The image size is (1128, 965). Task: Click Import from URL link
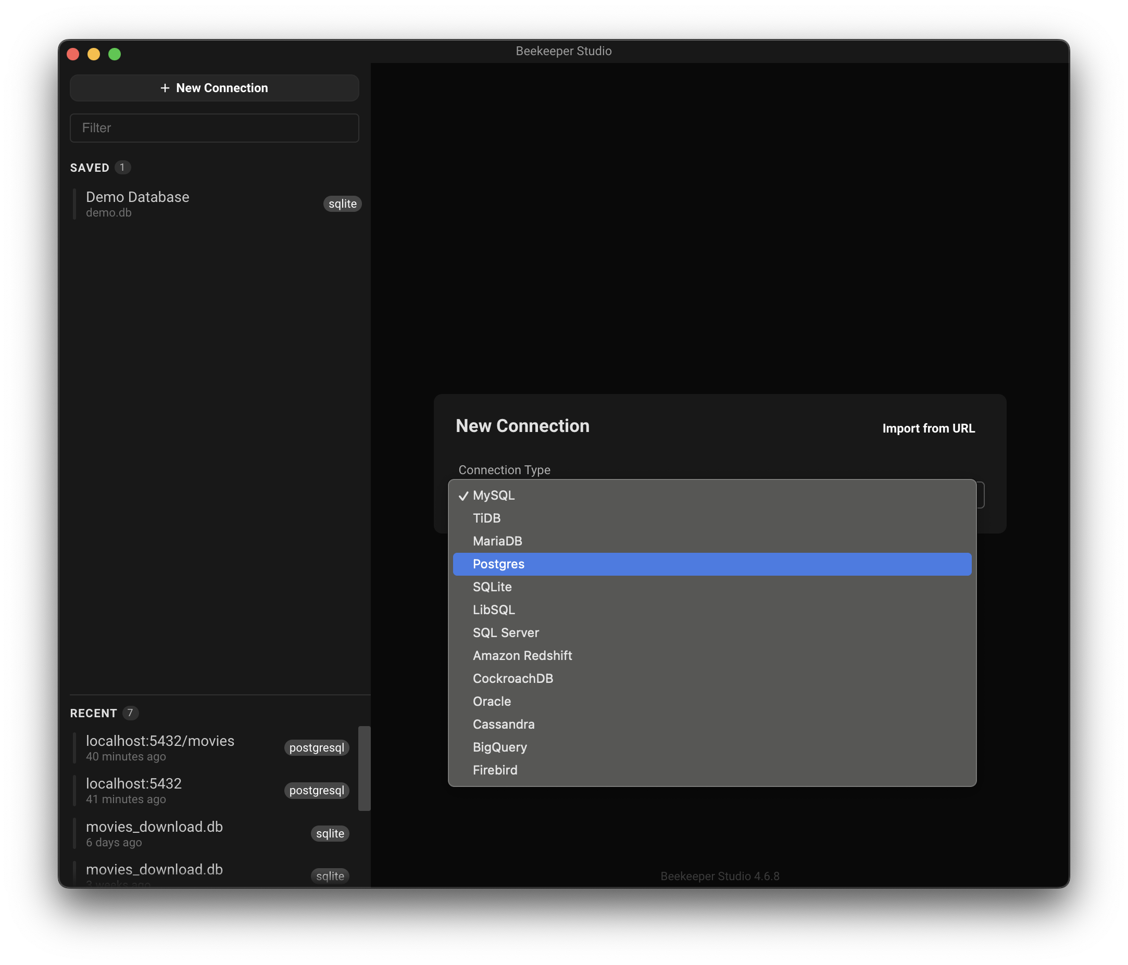pos(928,429)
